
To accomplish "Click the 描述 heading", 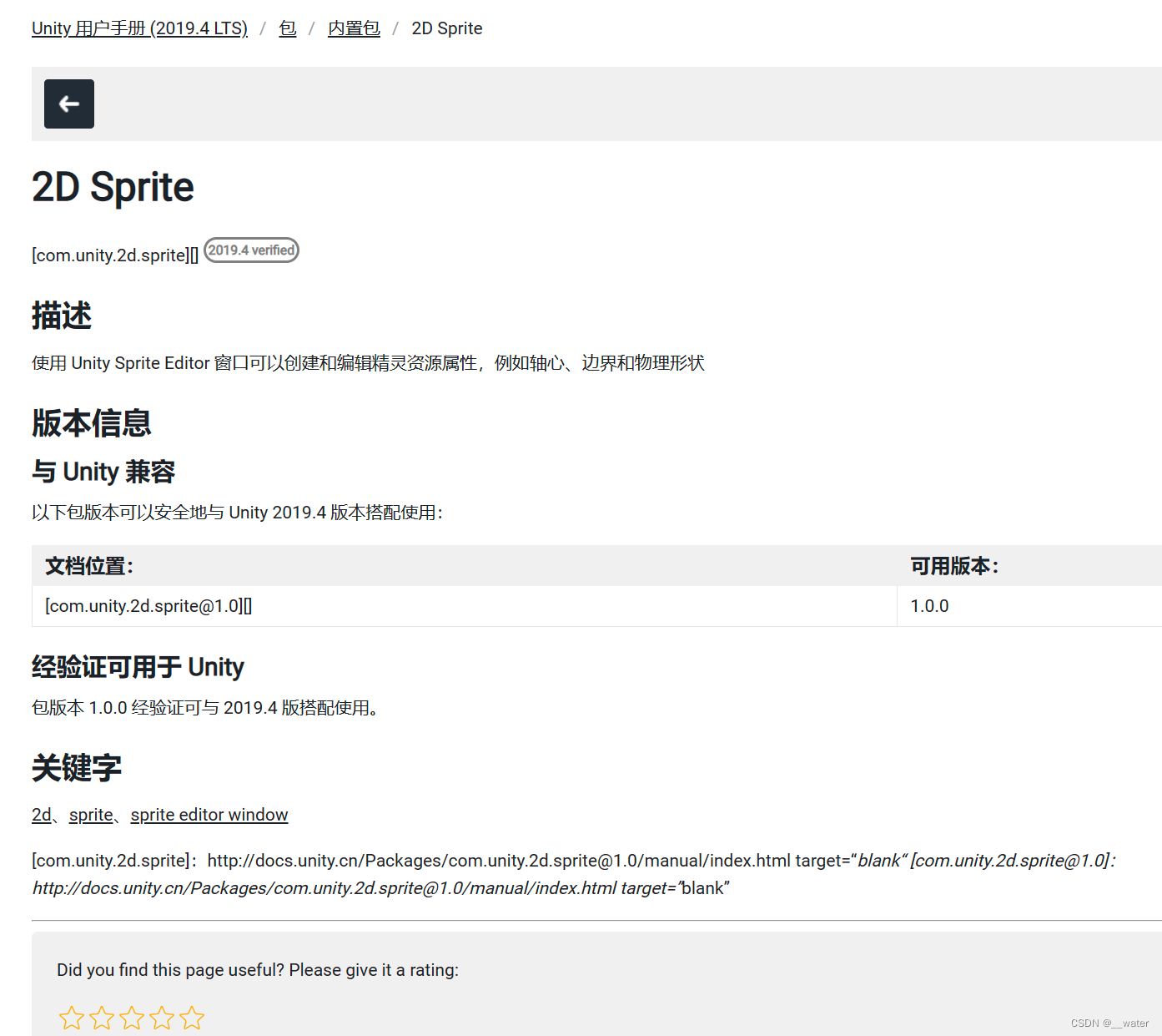I will (62, 316).
